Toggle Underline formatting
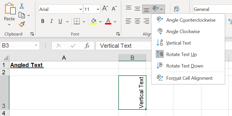Image resolution: width=232 pixels, height=116 pixels. coord(60,21)
